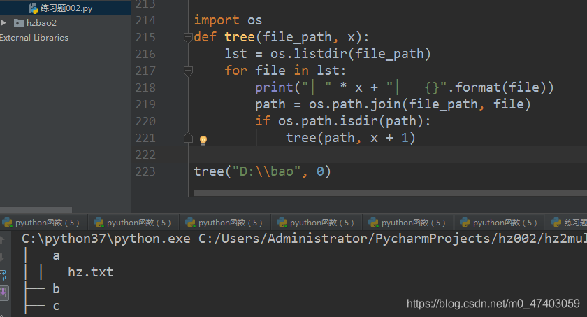Click the editor horizontal scrollbar
Screen dimensions: 587x317
(x=390, y=193)
